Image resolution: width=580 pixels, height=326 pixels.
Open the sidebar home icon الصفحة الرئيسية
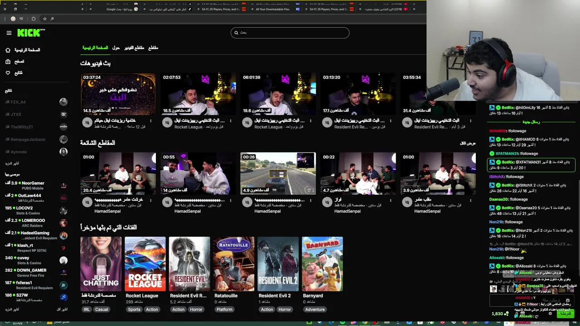tap(8, 50)
